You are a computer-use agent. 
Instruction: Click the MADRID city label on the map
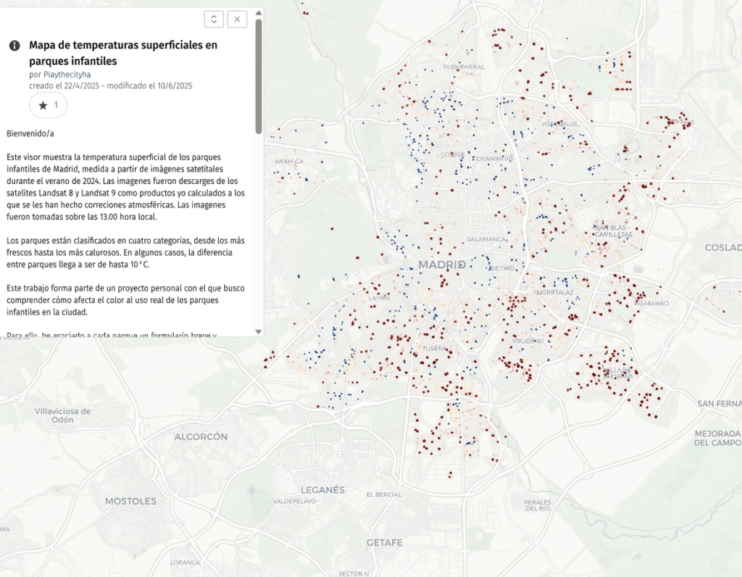(x=442, y=265)
